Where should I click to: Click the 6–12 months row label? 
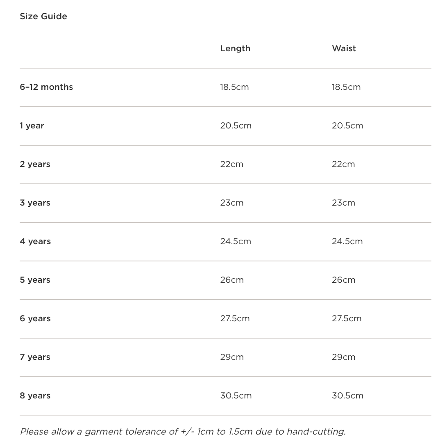46,87
